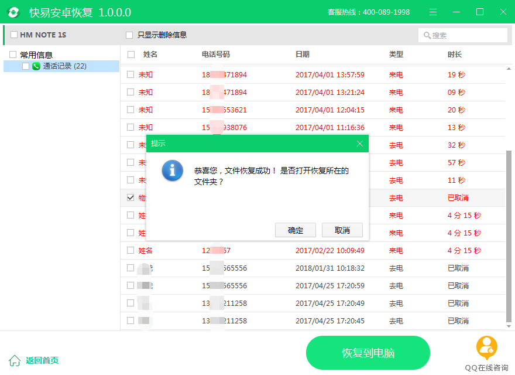Toggle select-all checkbox beside 姓名 header
Screen dimensions: 515x375
[x=131, y=54]
